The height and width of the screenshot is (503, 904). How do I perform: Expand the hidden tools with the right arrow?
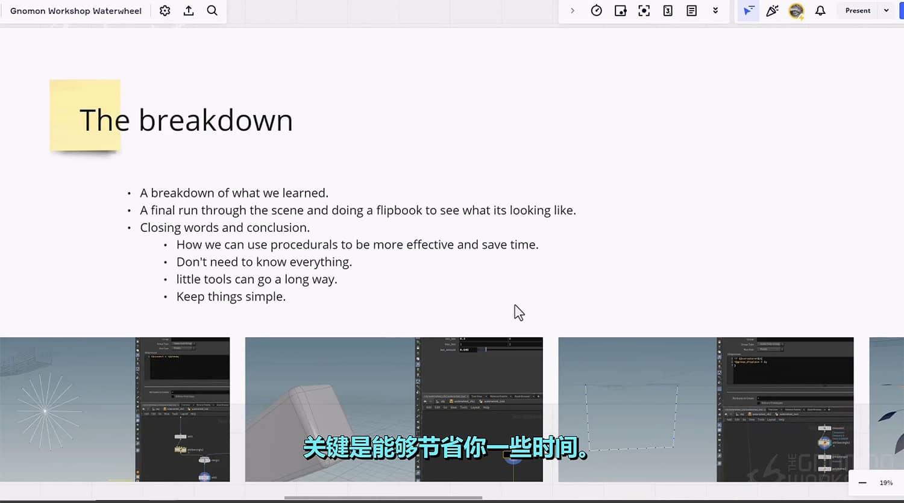tap(572, 10)
